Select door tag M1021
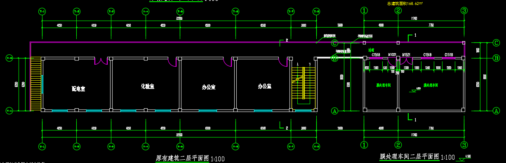The width and height of the screenshot is (506, 163). [x=392, y=54]
